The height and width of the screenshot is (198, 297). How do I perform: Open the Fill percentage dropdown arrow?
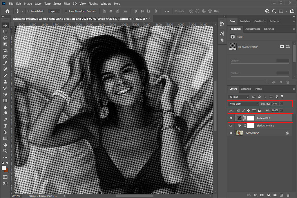point(281,110)
